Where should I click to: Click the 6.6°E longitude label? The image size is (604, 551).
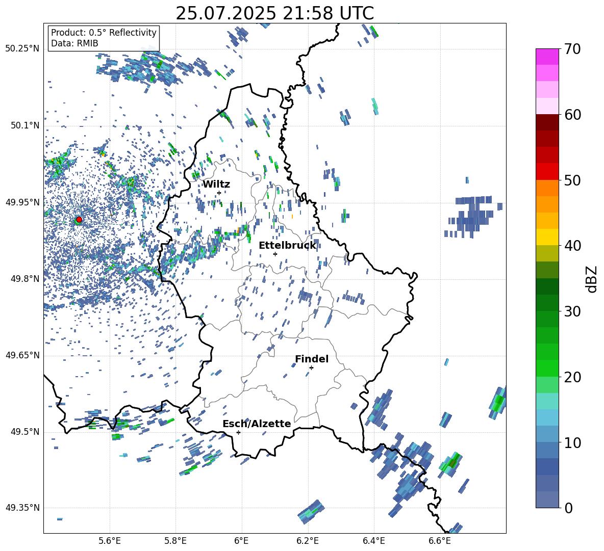pyautogui.click(x=440, y=541)
